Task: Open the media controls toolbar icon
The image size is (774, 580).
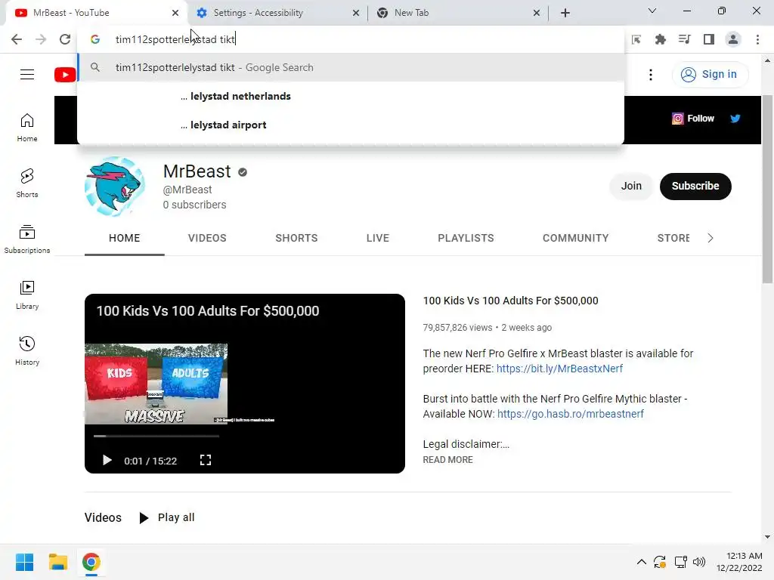Action: 684,39
